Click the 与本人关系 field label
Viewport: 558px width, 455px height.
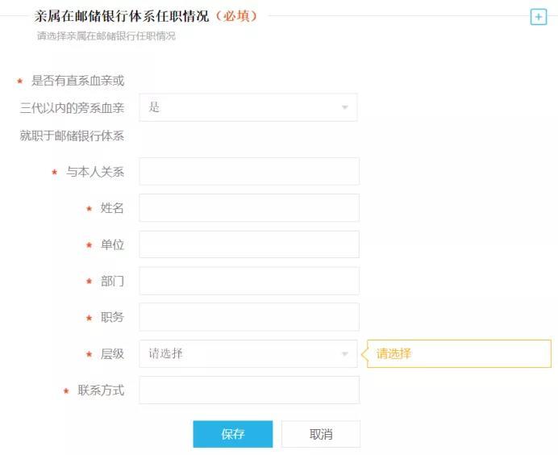pyautogui.click(x=95, y=172)
